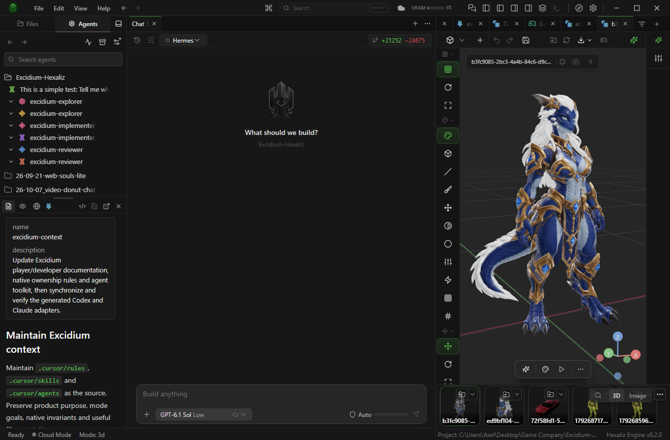Image resolution: width=670 pixels, height=440 pixels.
Task: Click the camera screenshot icon beside model name
Action: (x=576, y=62)
